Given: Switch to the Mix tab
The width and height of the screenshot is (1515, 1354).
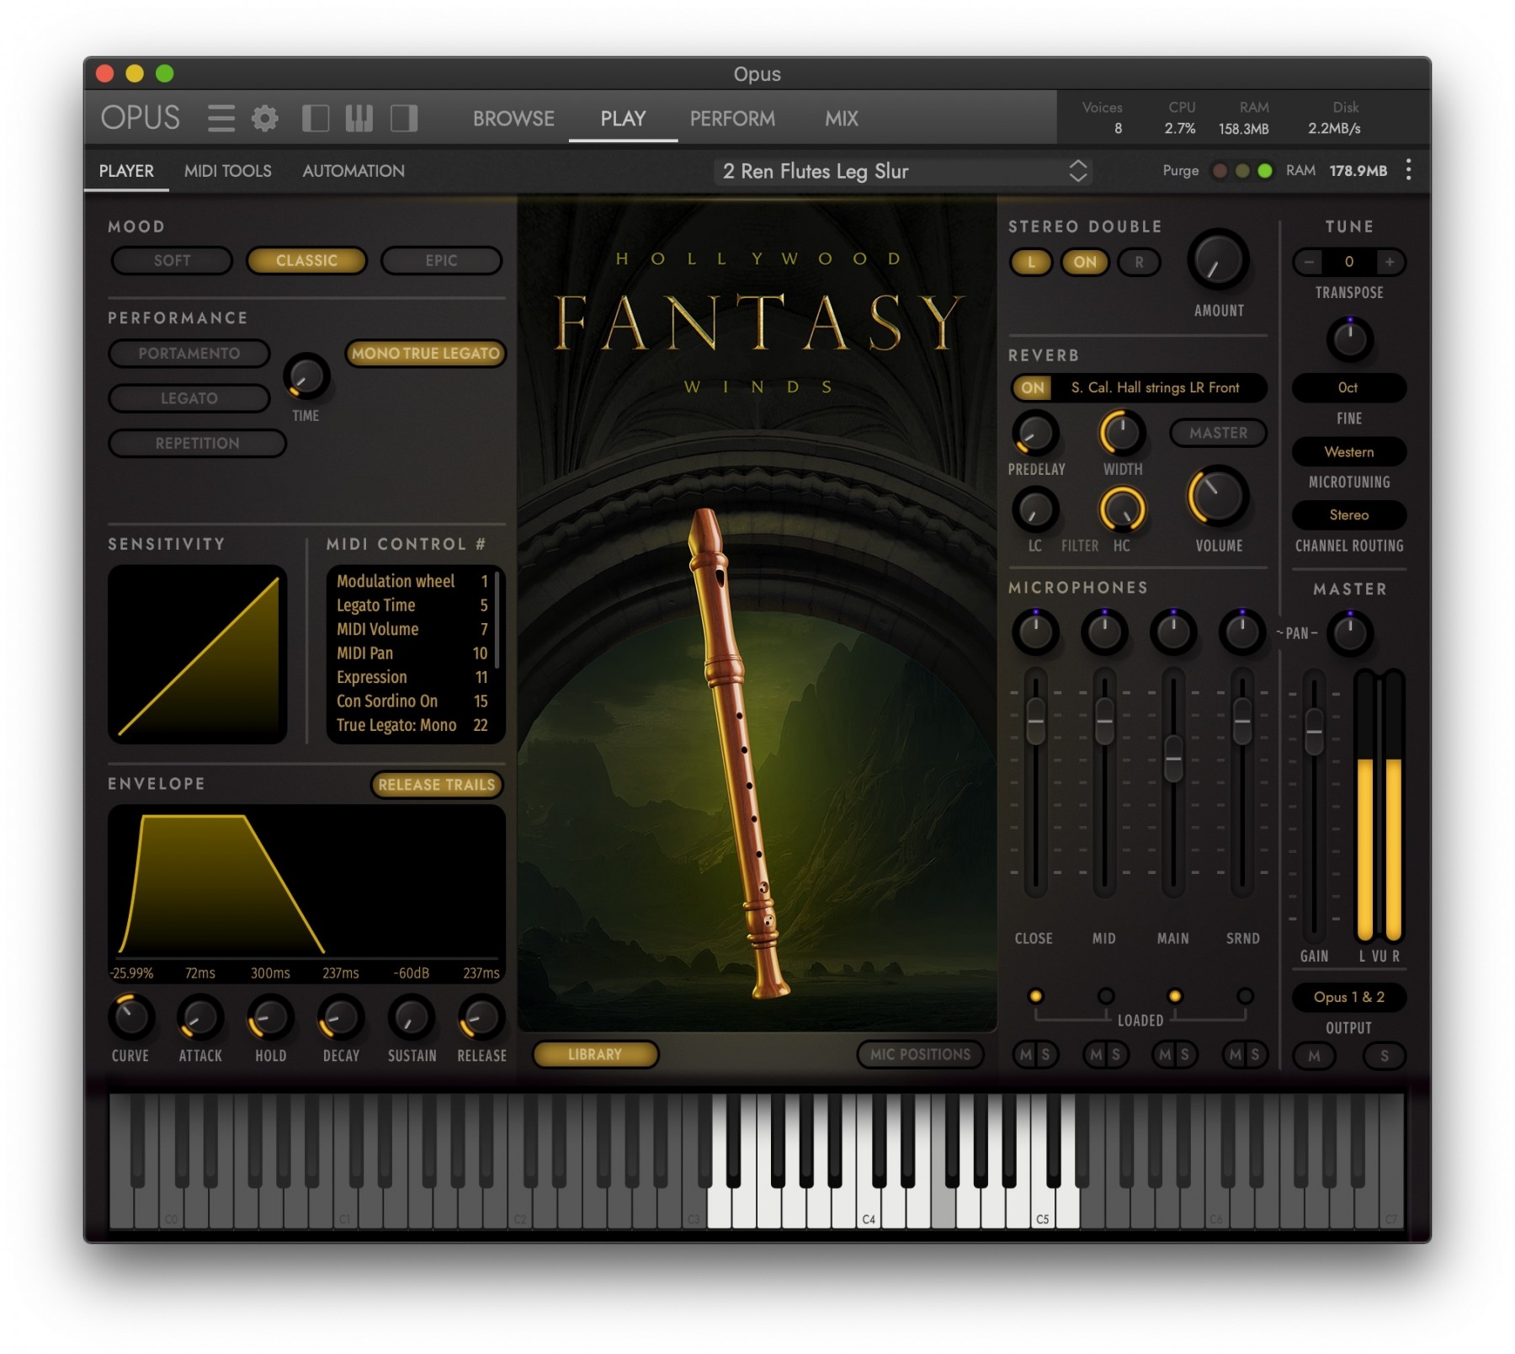Looking at the screenshot, I should click(842, 119).
